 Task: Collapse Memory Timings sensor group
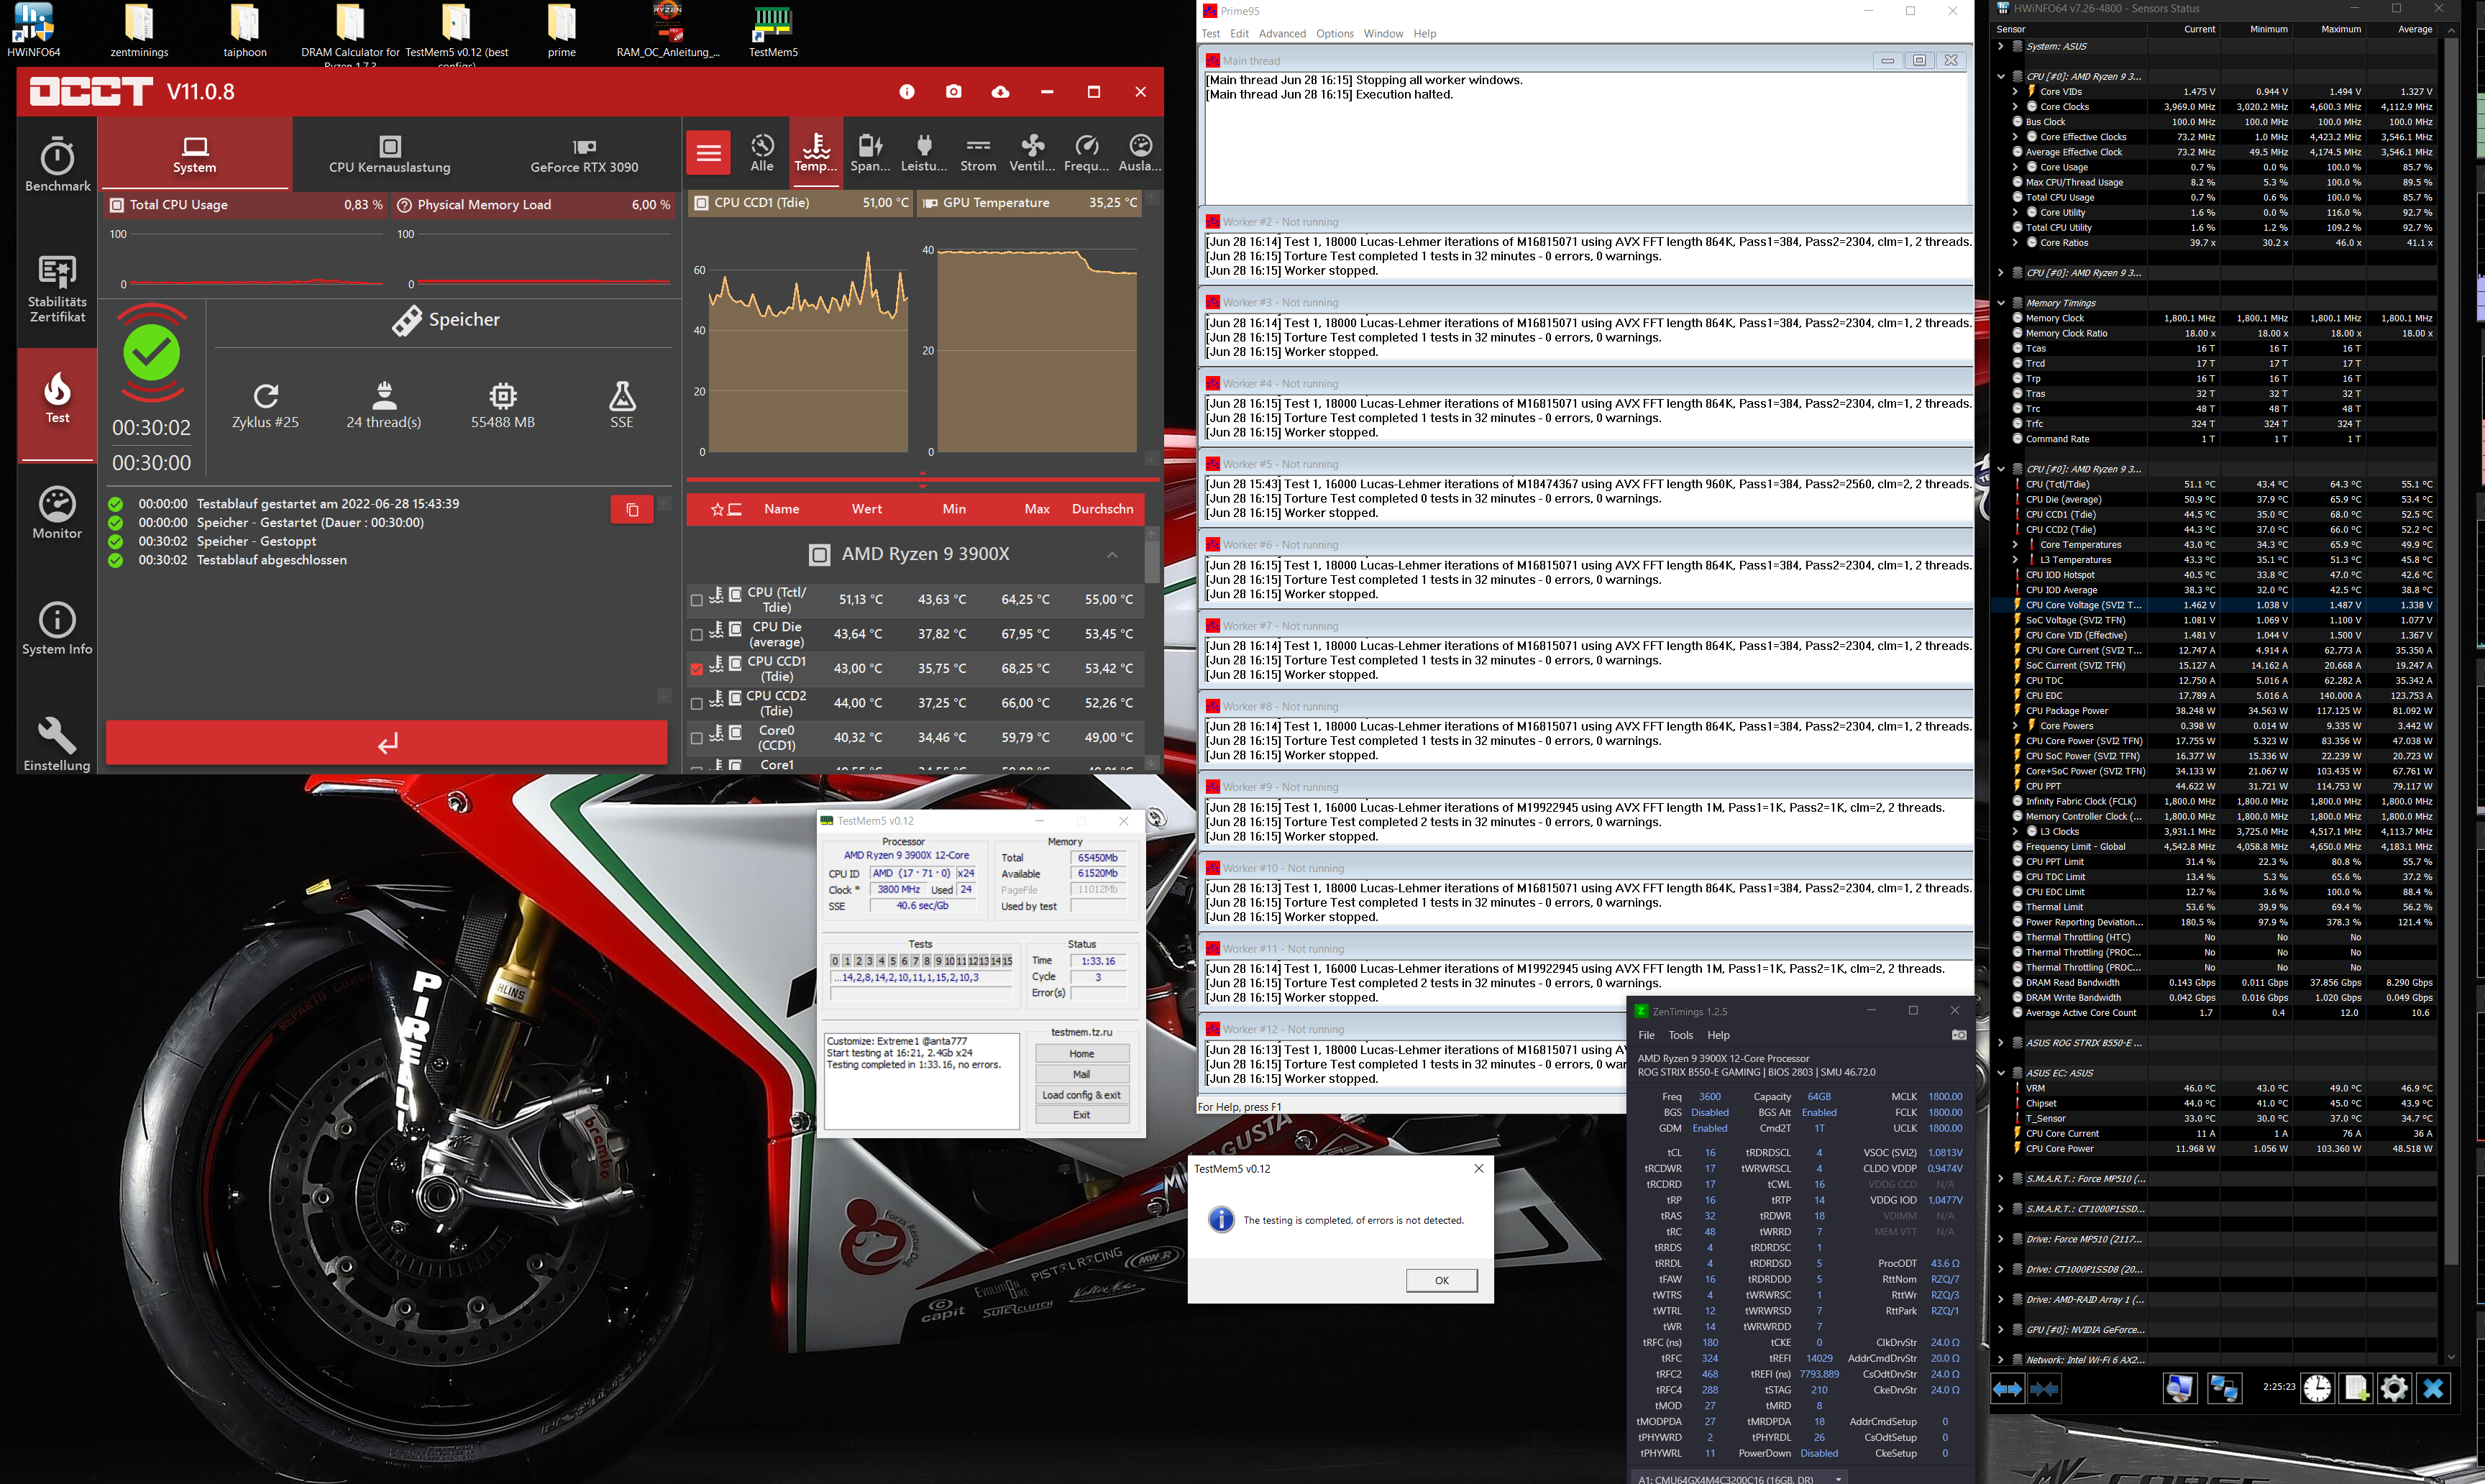[2000, 303]
